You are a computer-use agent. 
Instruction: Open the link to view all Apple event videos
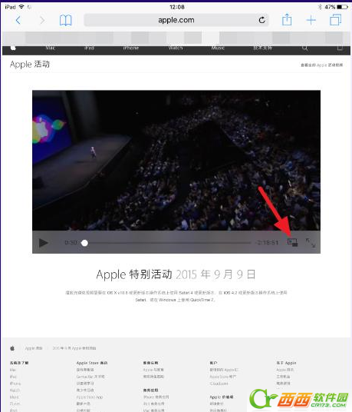[321, 65]
